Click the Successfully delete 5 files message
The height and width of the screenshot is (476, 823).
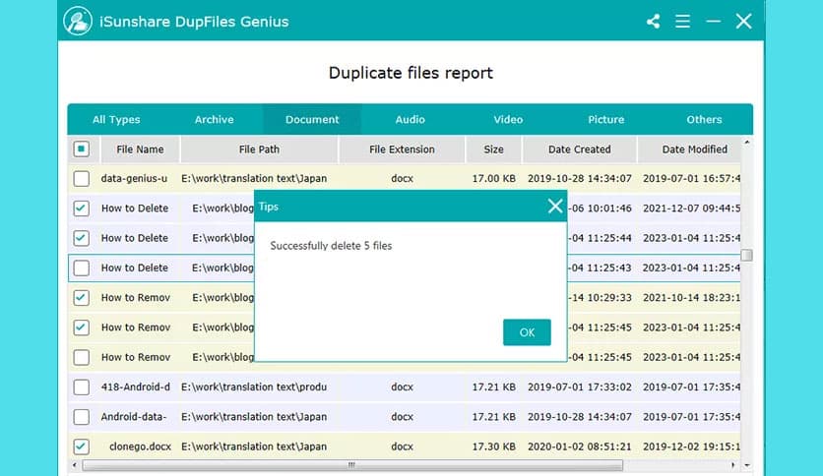point(331,246)
